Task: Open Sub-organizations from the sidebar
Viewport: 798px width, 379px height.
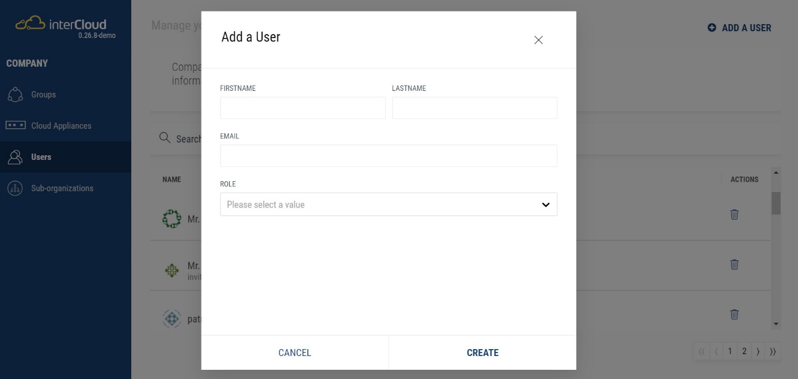Action: click(x=62, y=188)
